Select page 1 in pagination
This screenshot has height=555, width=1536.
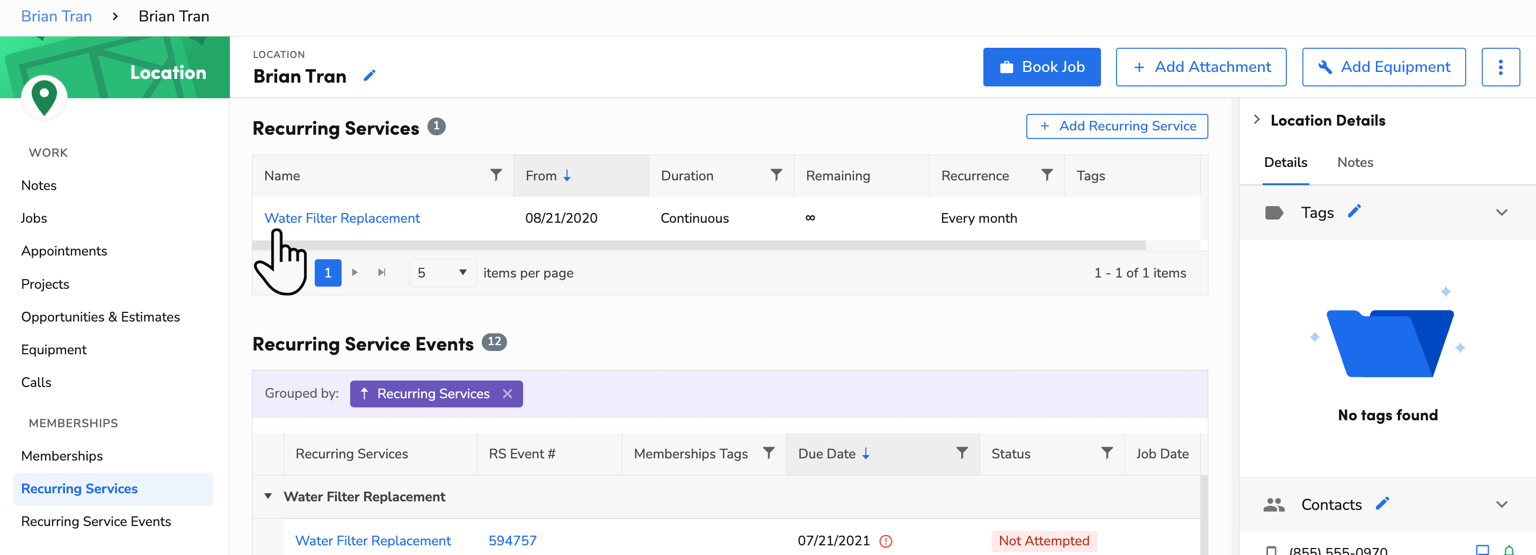click(328, 273)
